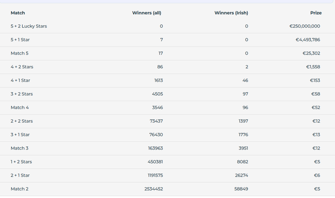Select the 1 + 2 Stars row label

[x=21, y=162]
